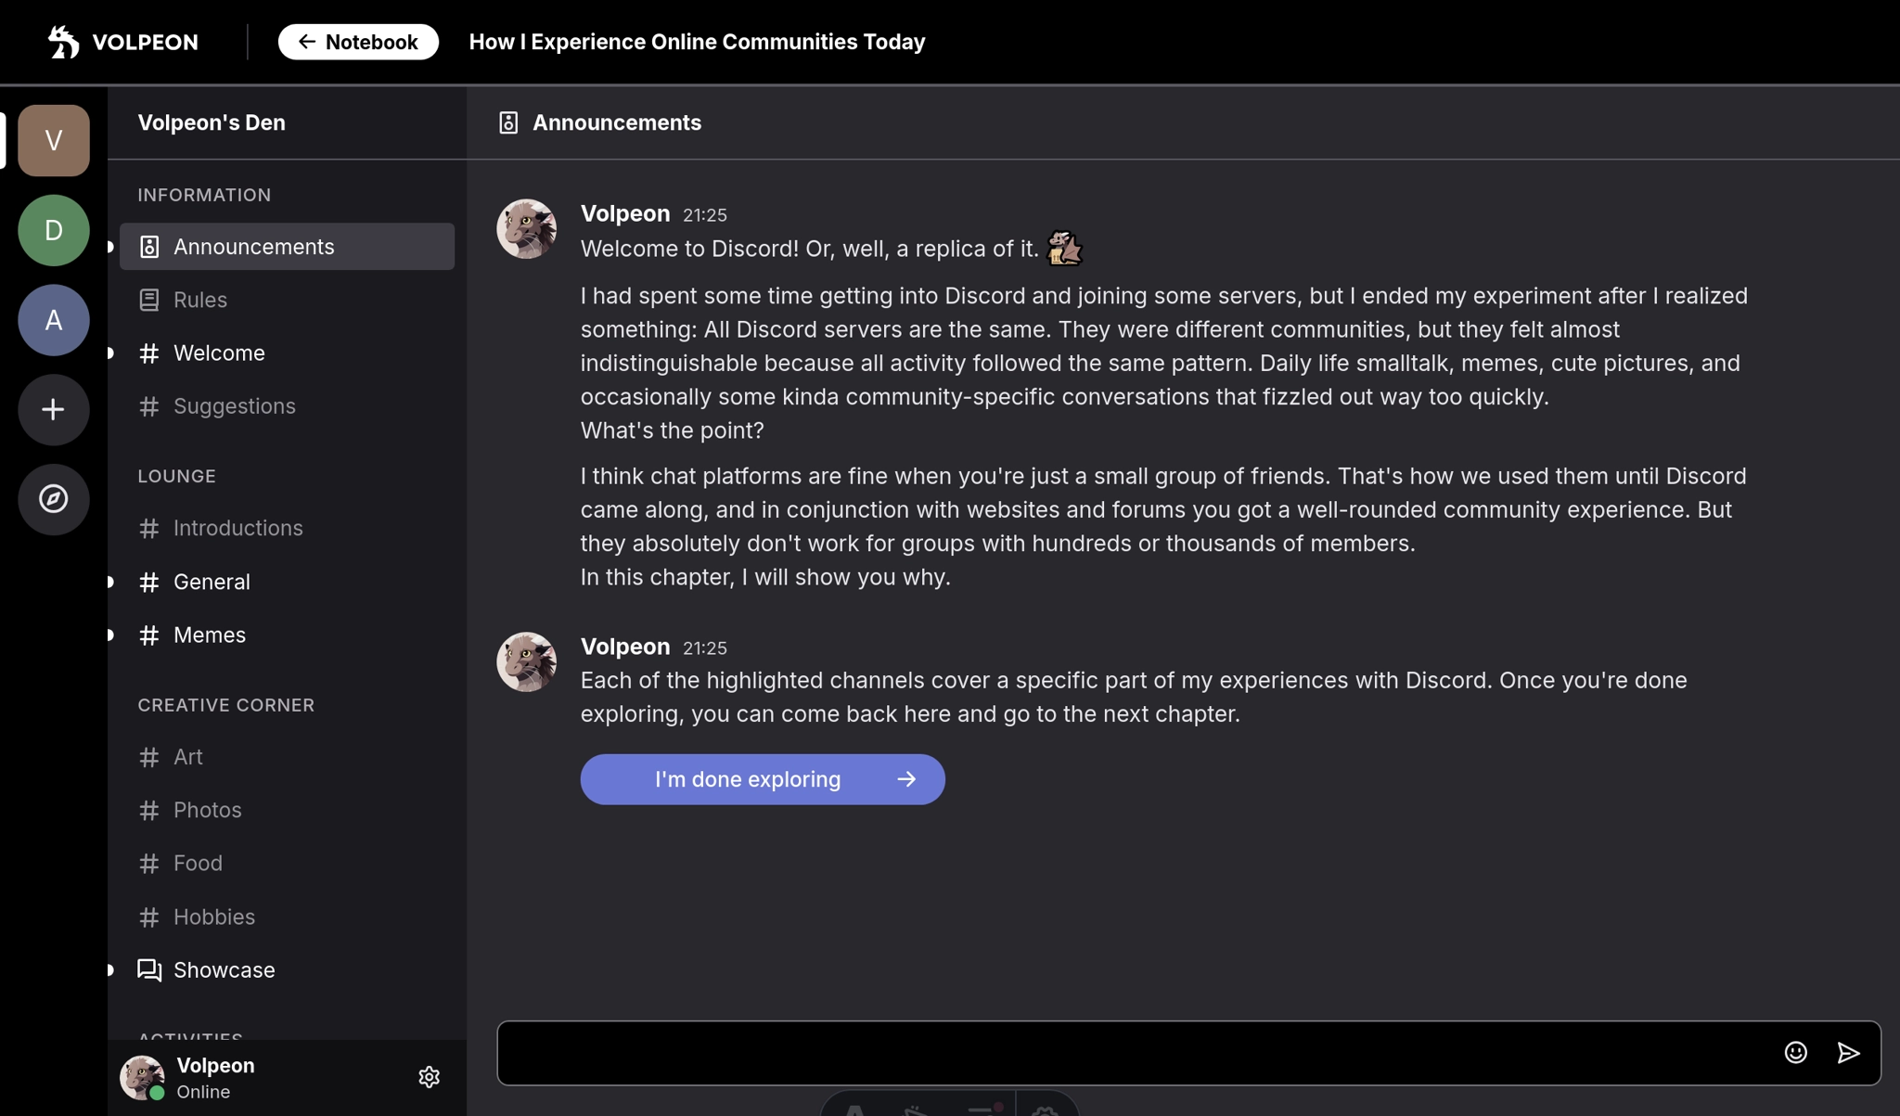Open the explore servers compass icon
Image resolution: width=1900 pixels, height=1116 pixels.
pos(54,499)
